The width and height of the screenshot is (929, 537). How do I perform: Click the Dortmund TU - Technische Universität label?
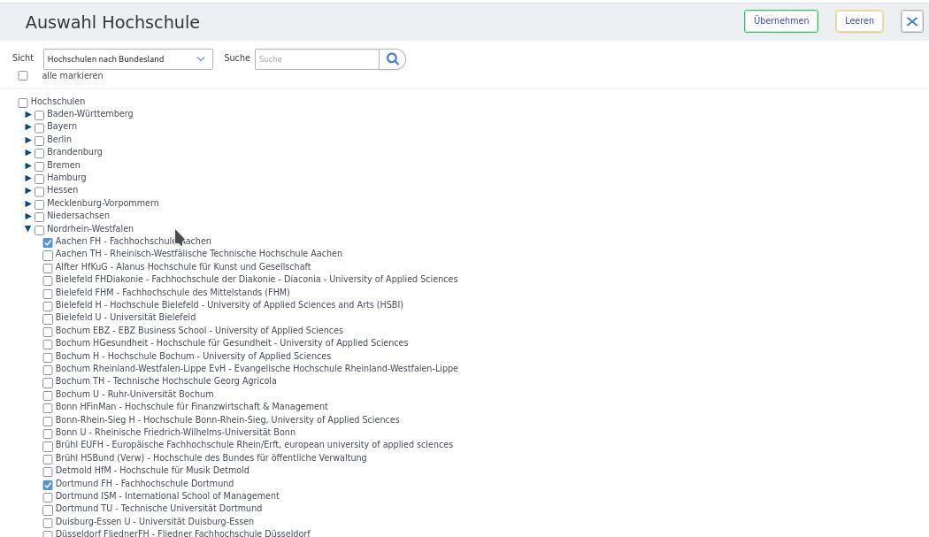pos(158,509)
